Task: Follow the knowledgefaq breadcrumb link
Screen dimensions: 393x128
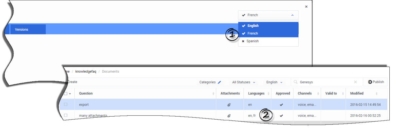Action: pos(86,72)
